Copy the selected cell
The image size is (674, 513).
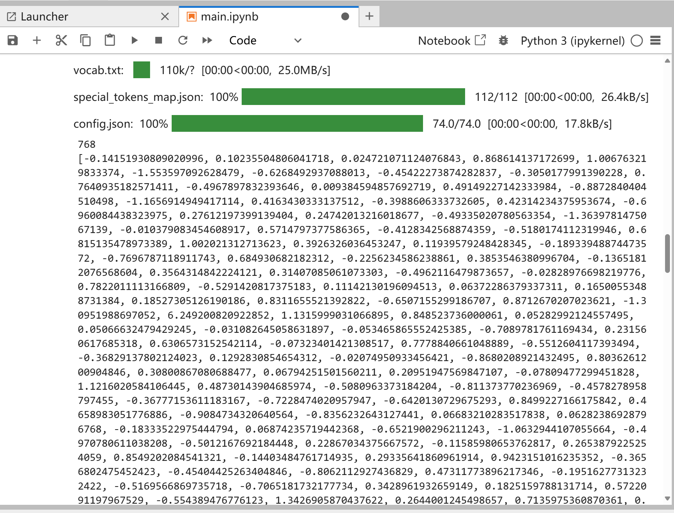85,40
